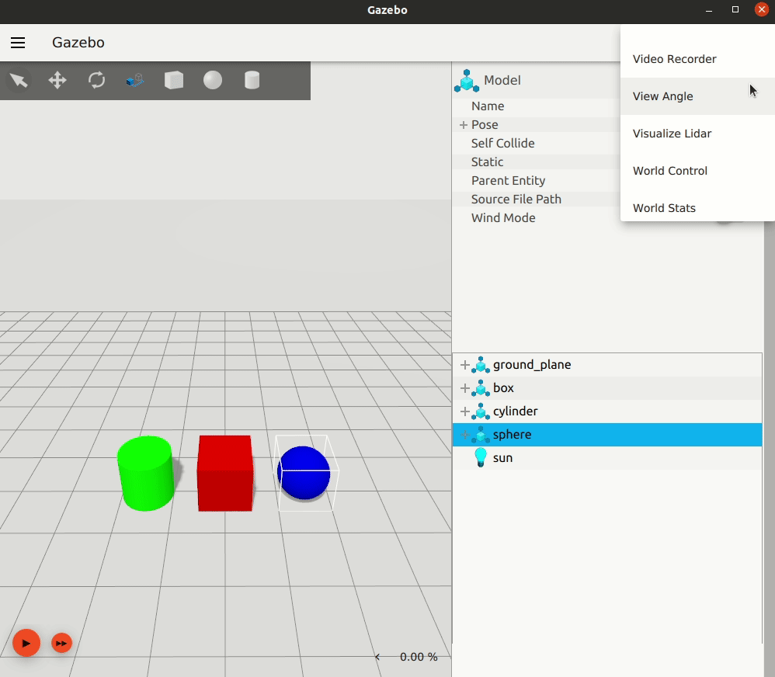Open the snap settings tool
The height and width of the screenshot is (677, 775).
tap(135, 80)
